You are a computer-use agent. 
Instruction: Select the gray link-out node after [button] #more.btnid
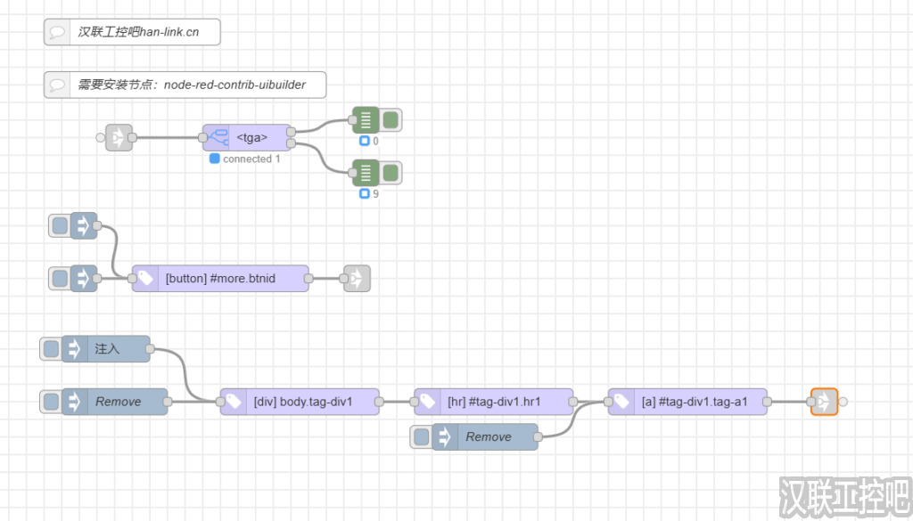click(357, 279)
